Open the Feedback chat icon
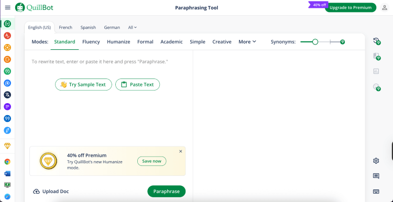 [x=376, y=176]
